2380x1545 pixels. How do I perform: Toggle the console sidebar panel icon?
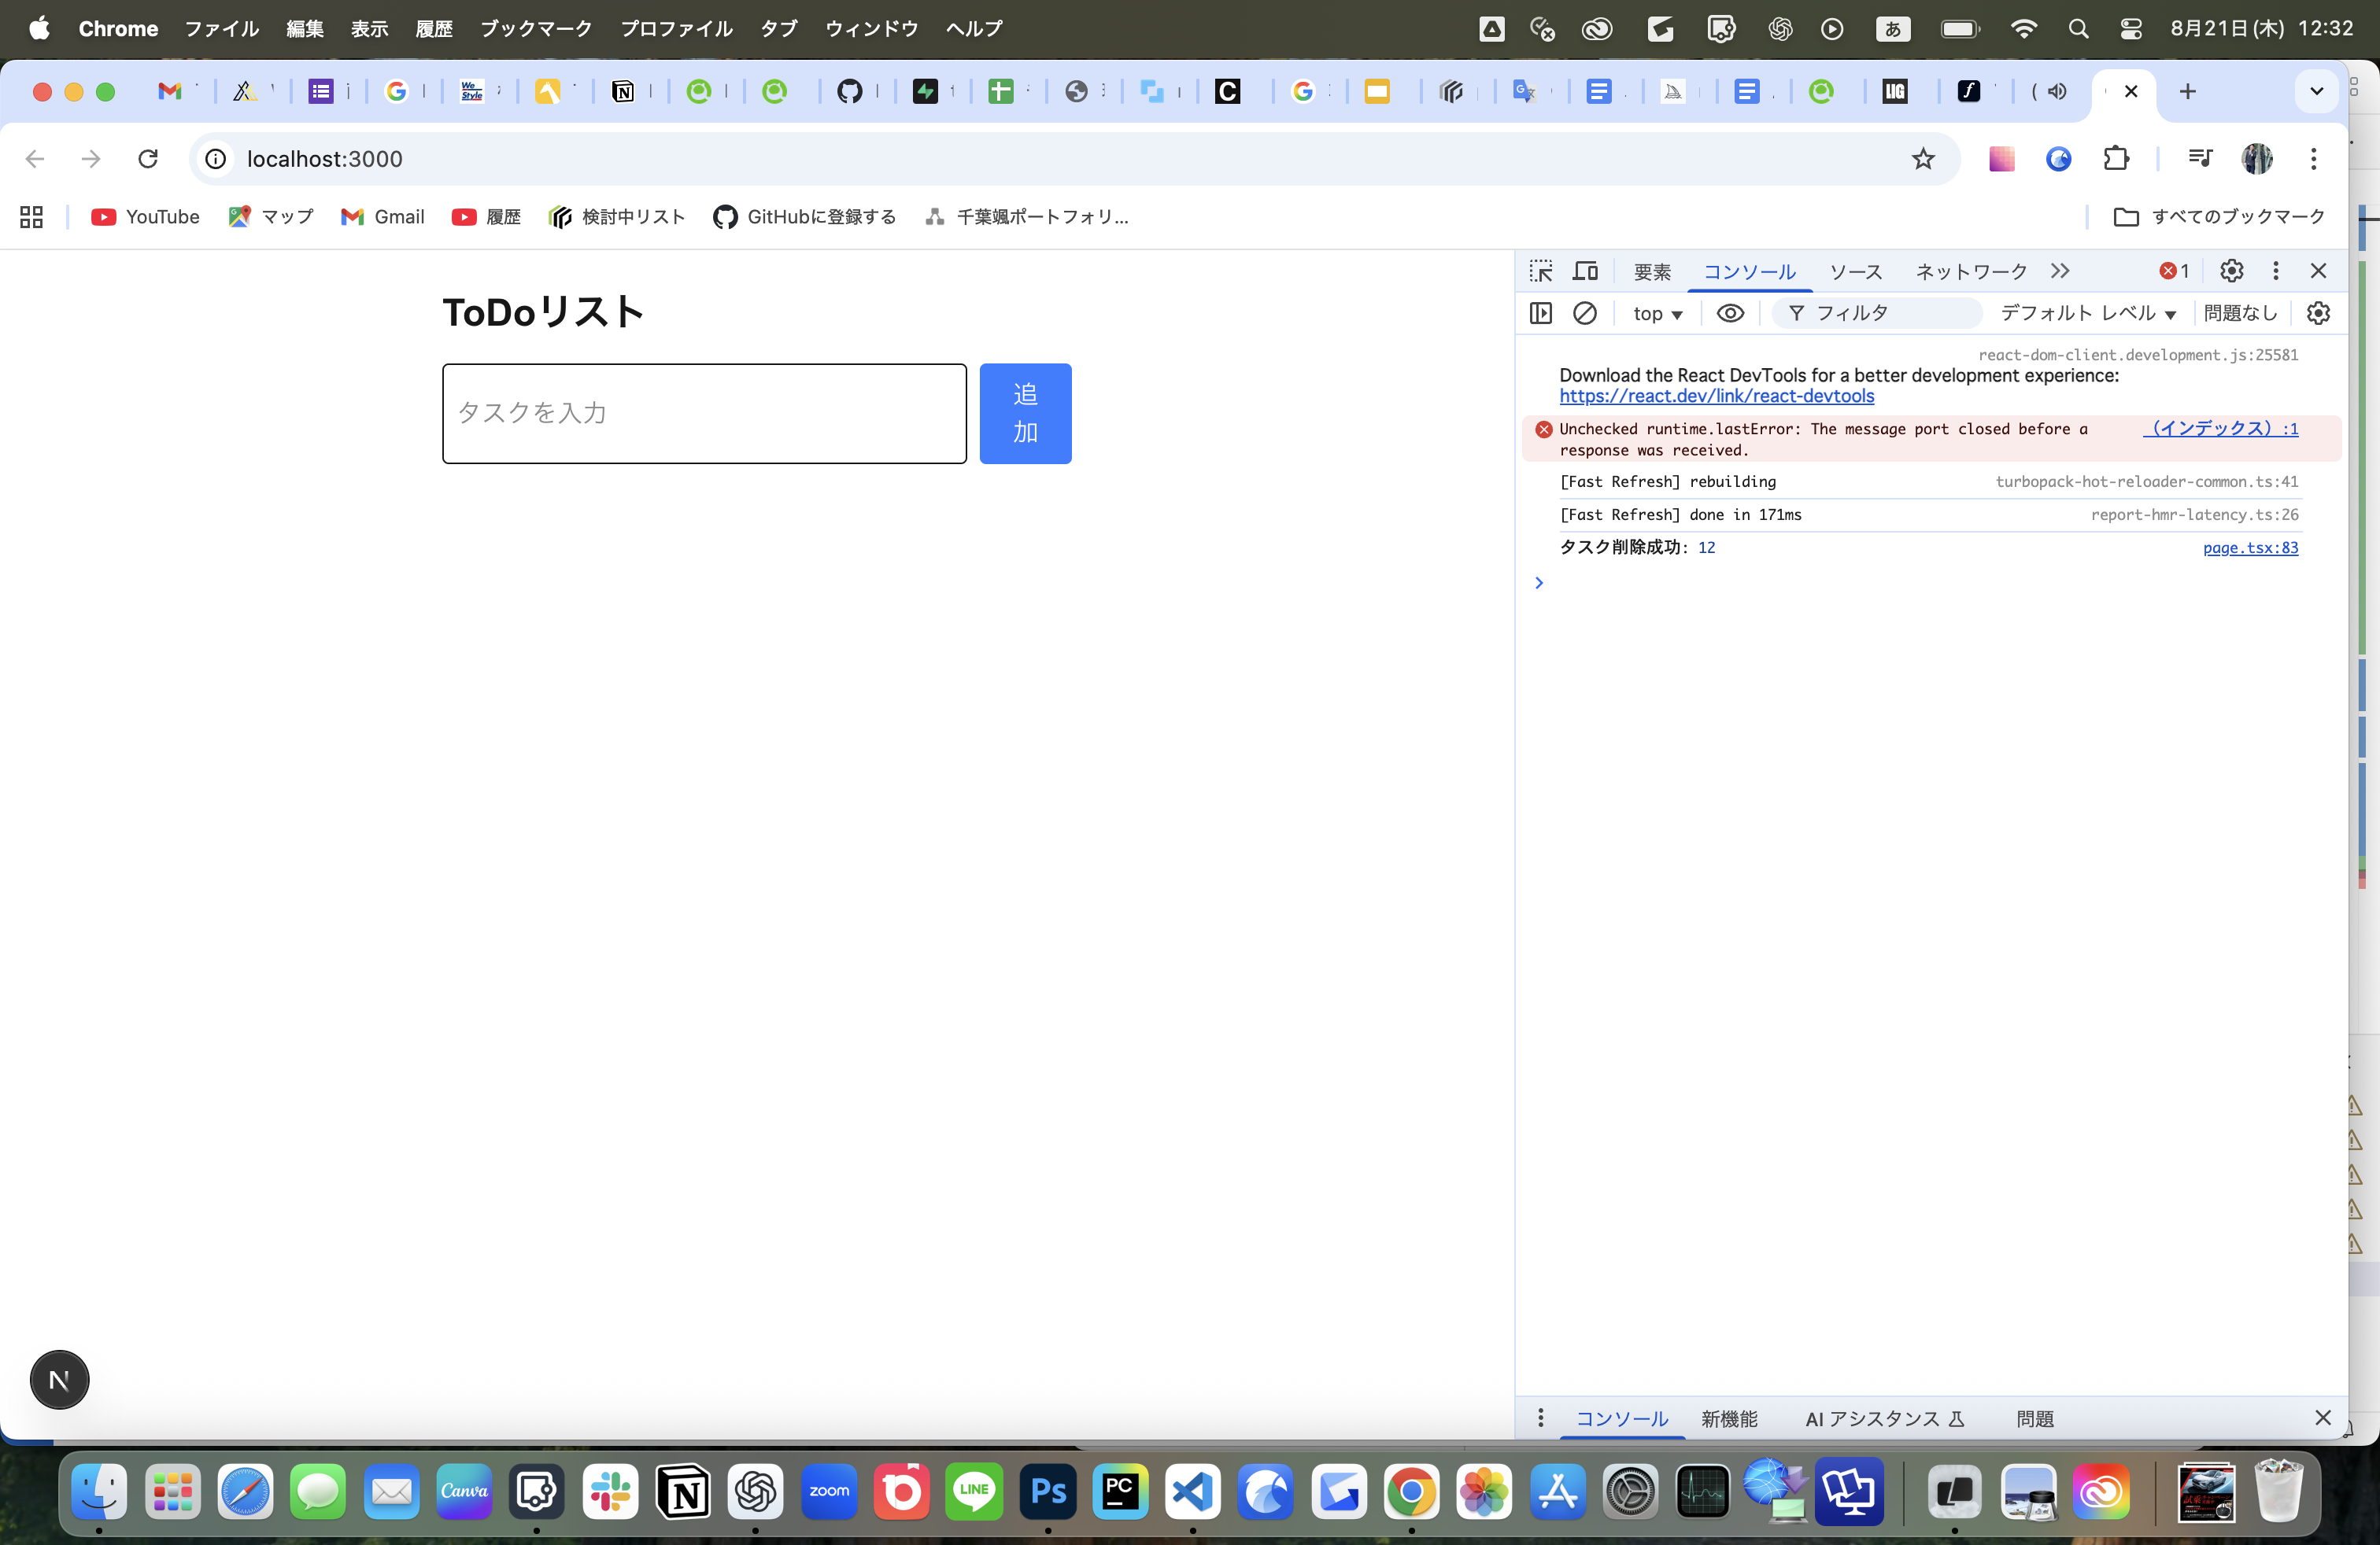[1540, 313]
